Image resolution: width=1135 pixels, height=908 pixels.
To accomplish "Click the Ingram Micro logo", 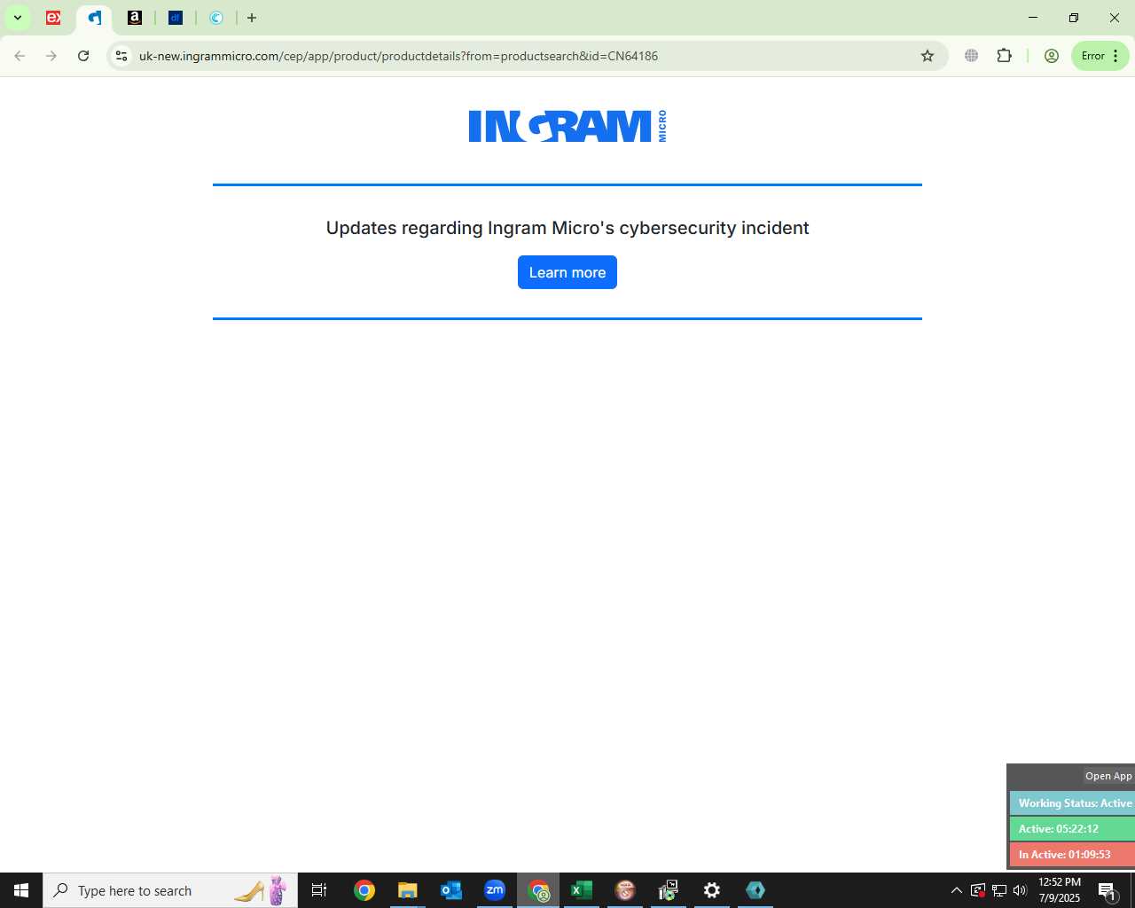I will pyautogui.click(x=567, y=126).
